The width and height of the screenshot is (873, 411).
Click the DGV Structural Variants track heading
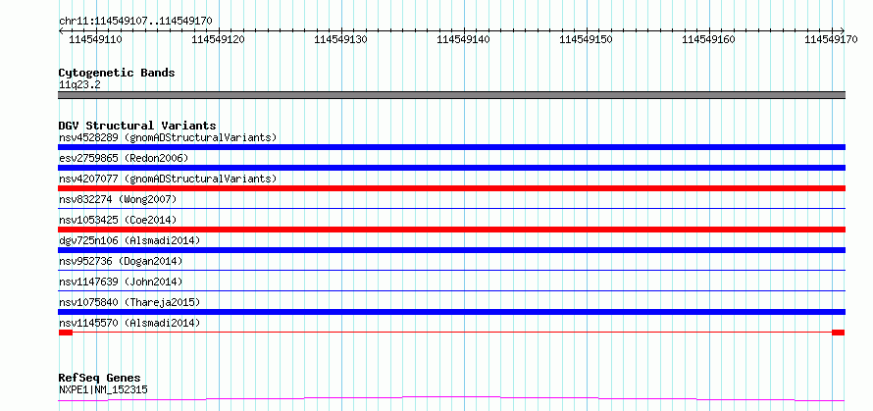(x=137, y=126)
